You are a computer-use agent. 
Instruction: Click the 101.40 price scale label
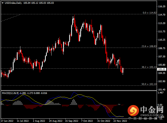coord(161,90)
